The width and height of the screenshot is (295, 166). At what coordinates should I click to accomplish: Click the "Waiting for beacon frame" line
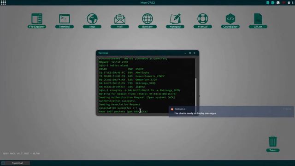138,94
